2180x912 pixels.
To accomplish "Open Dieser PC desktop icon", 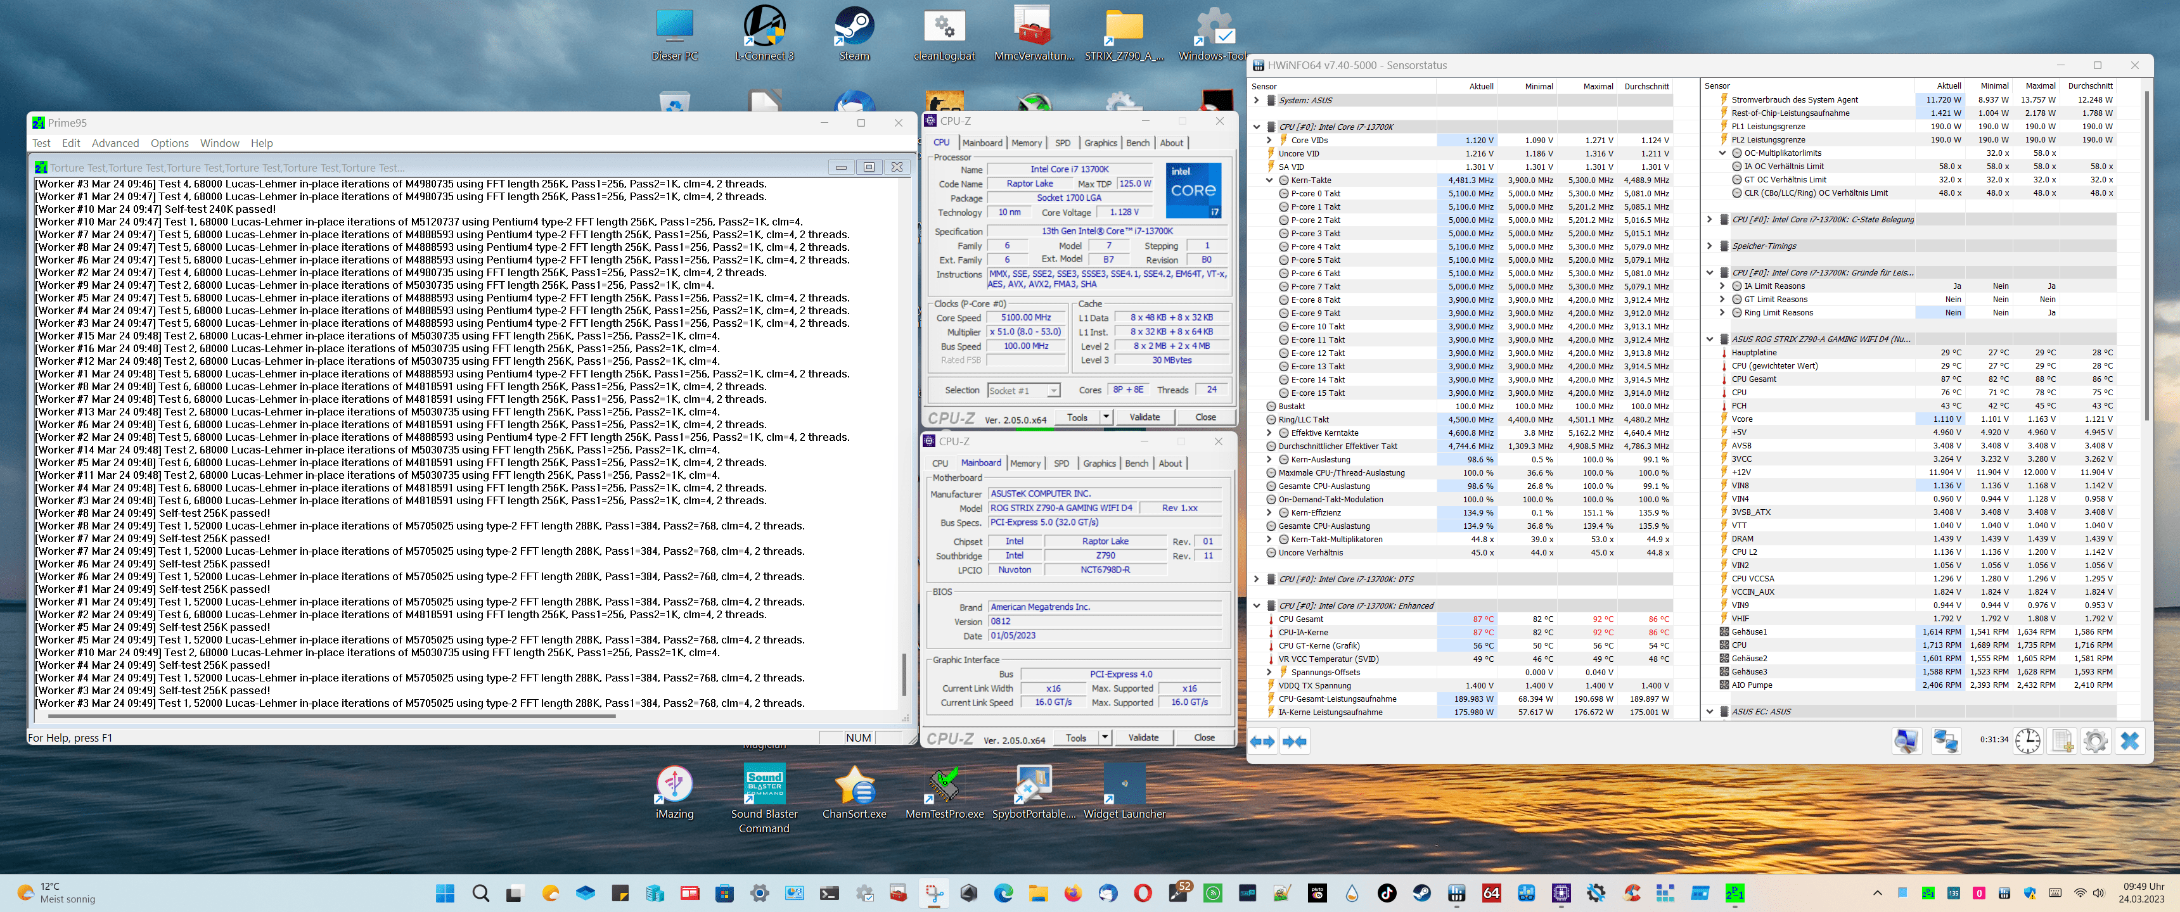I will 674,34.
